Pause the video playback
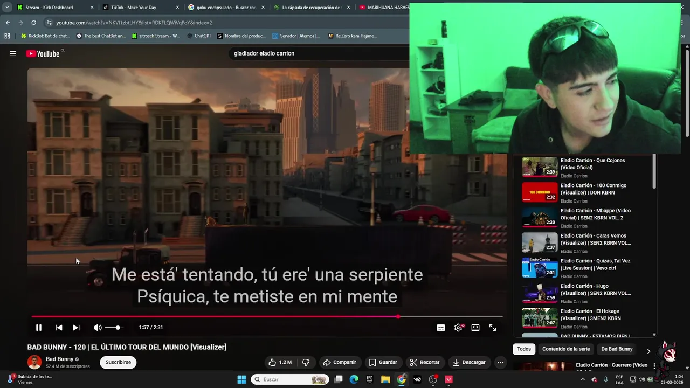The width and height of the screenshot is (690, 388). pos(39,328)
